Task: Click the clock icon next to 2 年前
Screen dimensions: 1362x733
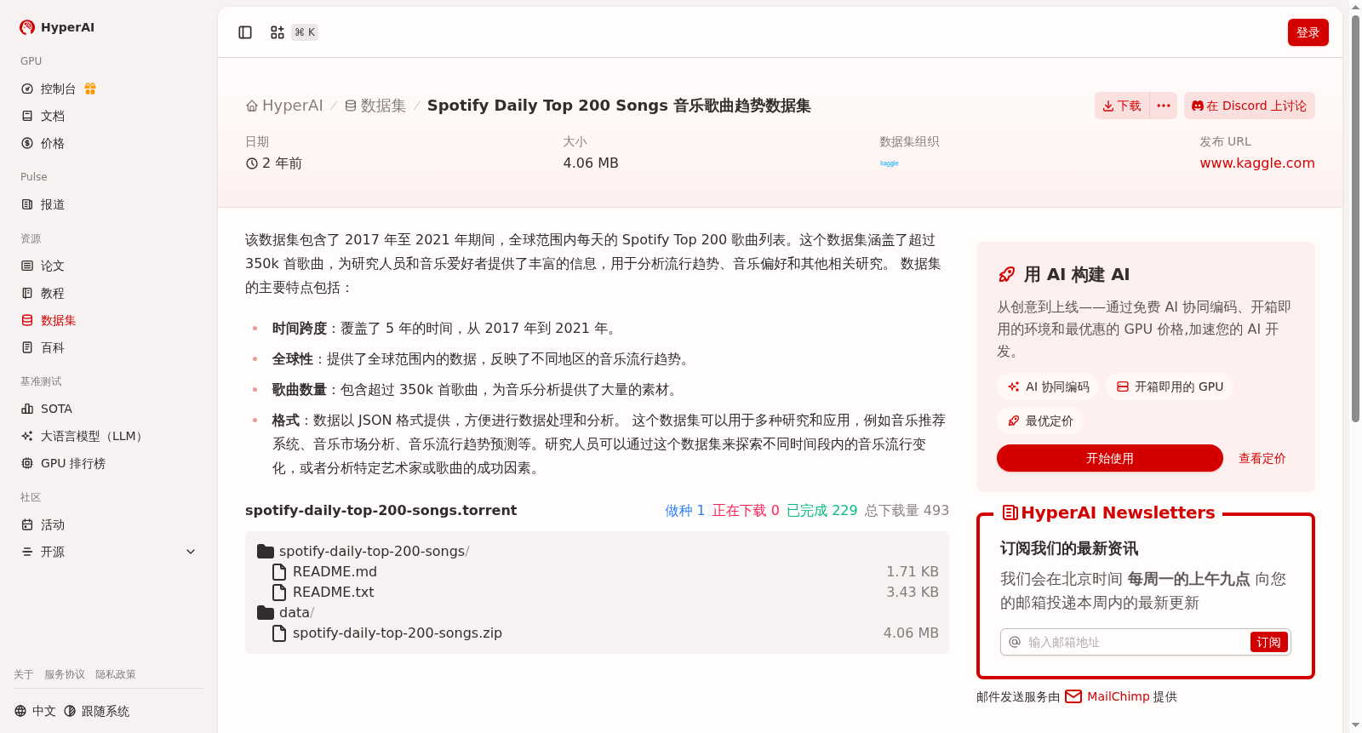Action: pos(252,163)
